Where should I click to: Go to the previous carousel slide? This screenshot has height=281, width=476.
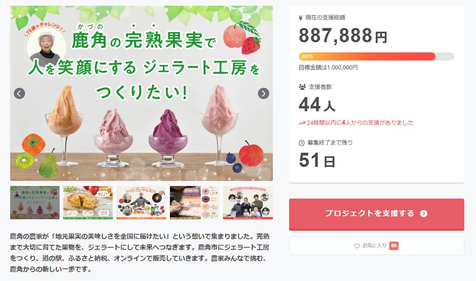19,93
